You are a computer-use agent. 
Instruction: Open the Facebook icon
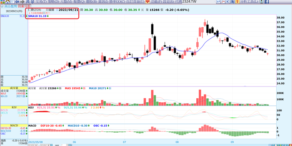267,2
